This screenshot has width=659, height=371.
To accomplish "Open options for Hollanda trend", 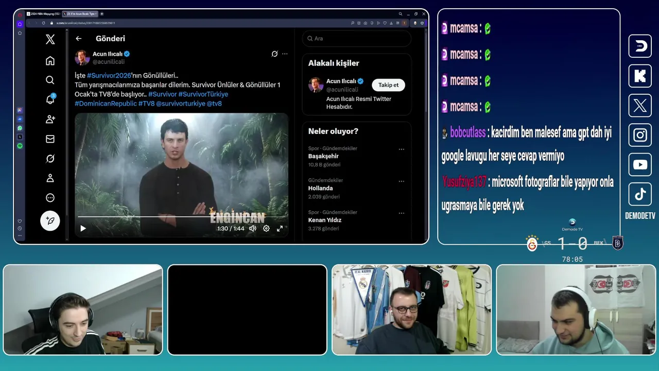I will coord(401,181).
